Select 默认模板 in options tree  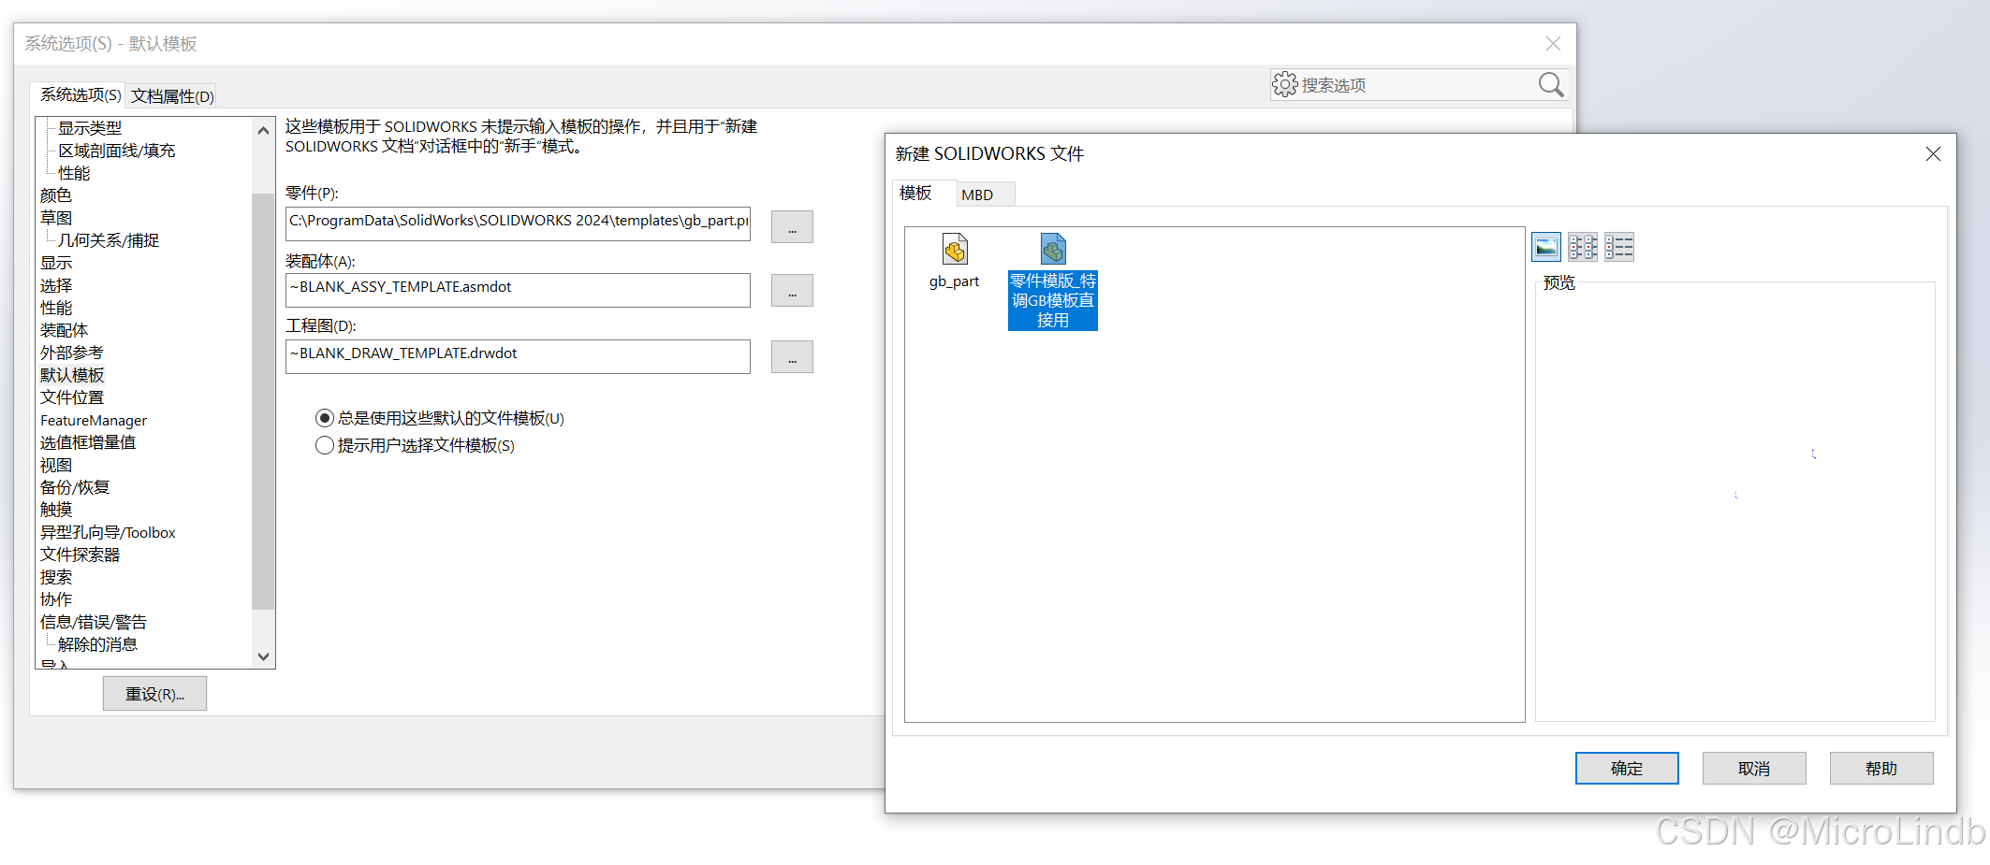[x=72, y=375]
